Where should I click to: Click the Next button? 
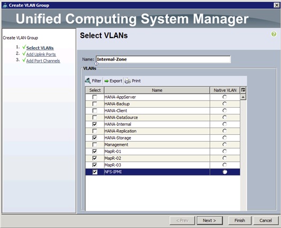click(x=209, y=221)
